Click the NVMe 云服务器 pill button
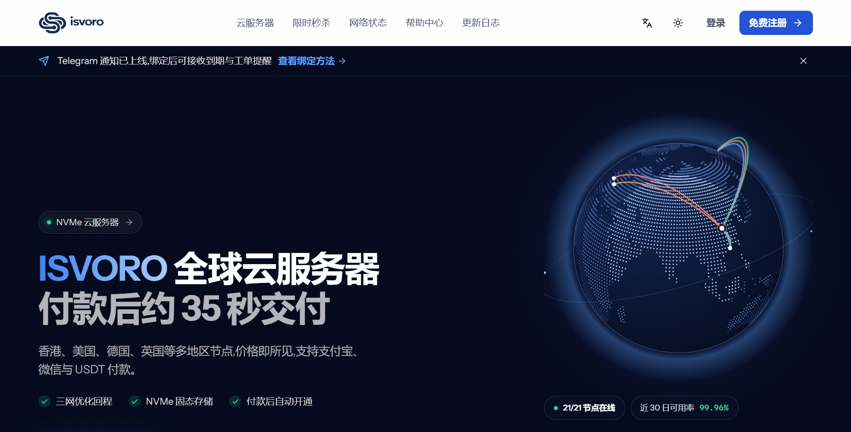851x432 pixels. pos(90,222)
